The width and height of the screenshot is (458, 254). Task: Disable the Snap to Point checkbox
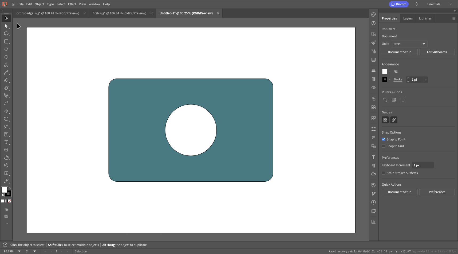(384, 139)
